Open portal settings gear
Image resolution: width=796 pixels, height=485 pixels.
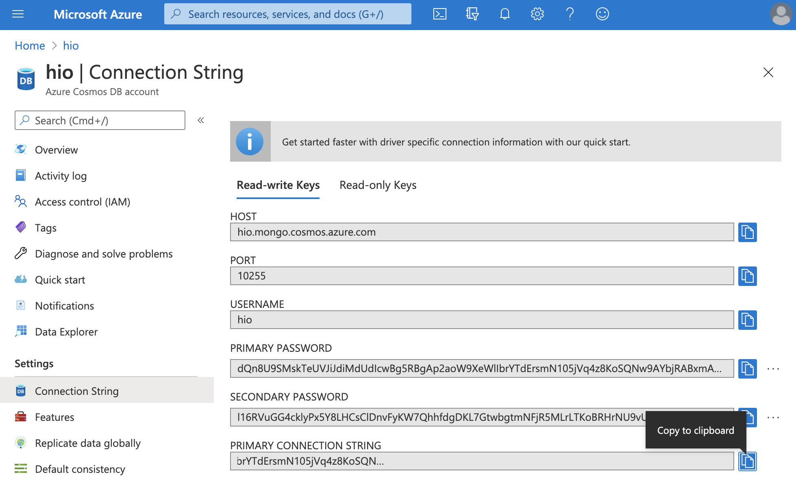537,14
